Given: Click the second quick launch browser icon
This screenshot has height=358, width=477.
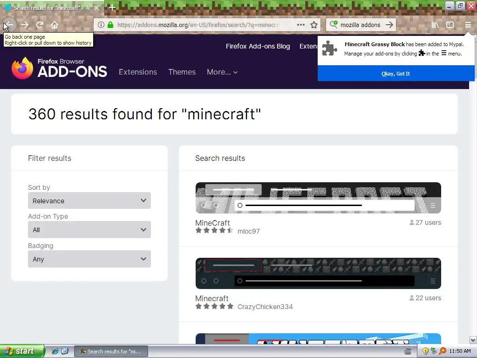Looking at the screenshot, I should click(65, 351).
